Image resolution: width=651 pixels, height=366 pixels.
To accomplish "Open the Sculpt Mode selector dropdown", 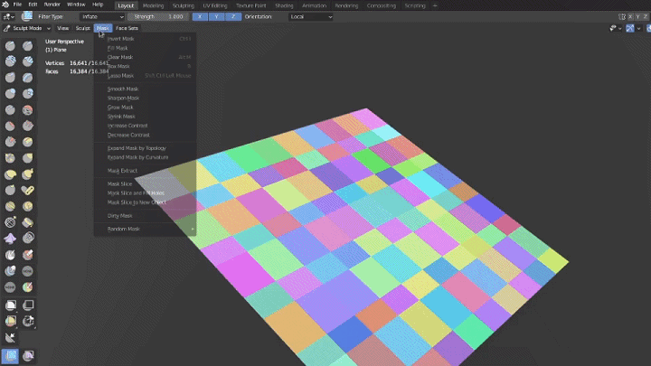I will point(27,28).
